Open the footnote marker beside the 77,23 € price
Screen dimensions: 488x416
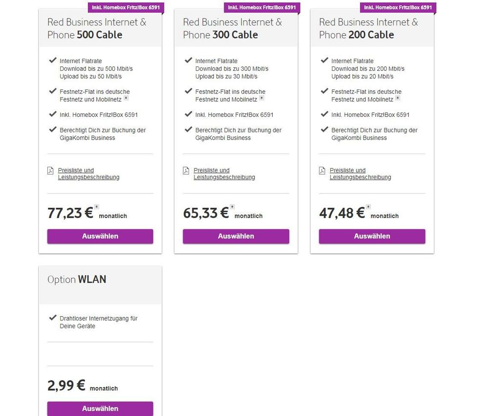coord(97,207)
